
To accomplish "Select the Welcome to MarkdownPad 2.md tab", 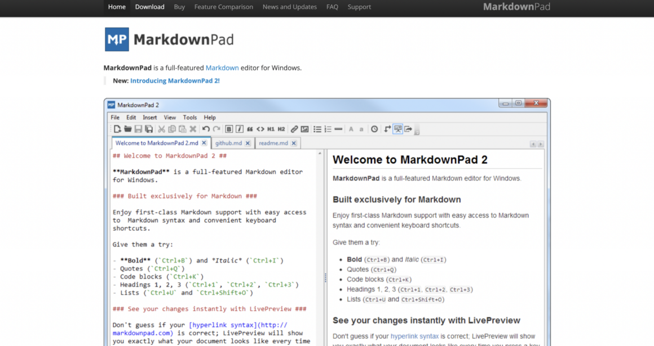I will [x=157, y=143].
